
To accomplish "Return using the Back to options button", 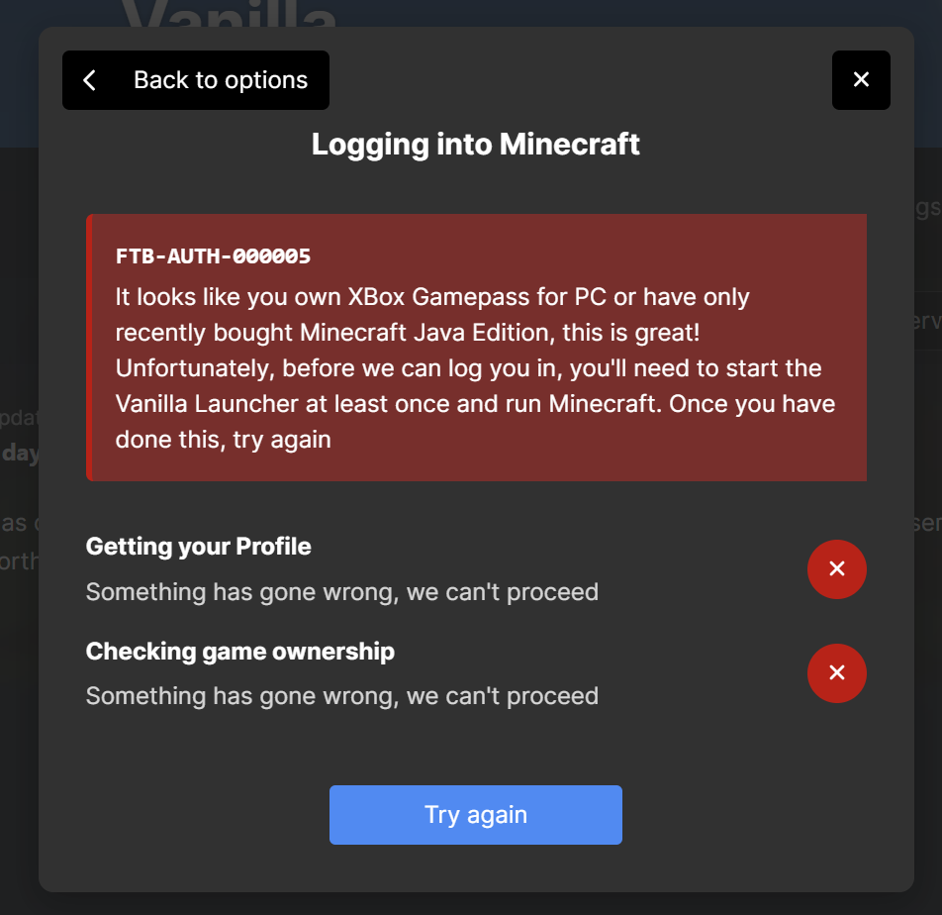I will point(195,79).
